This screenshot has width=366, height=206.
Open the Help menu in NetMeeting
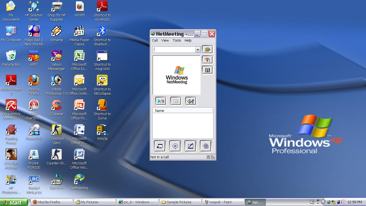tap(188, 41)
